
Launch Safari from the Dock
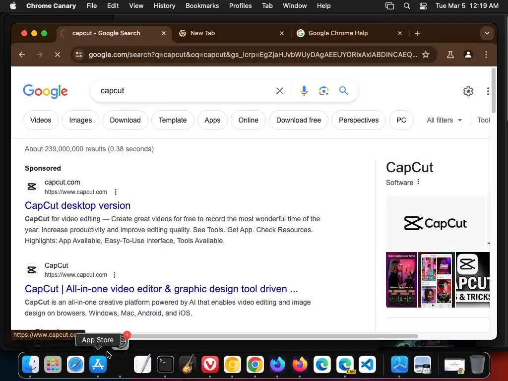click(75, 364)
